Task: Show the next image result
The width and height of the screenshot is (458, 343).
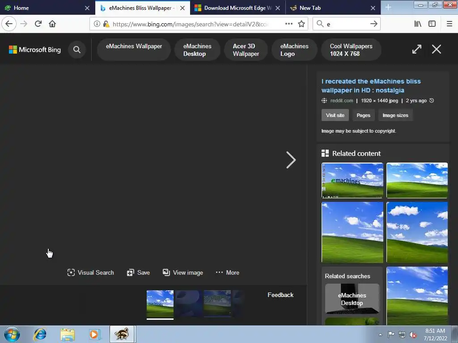Action: click(x=291, y=160)
